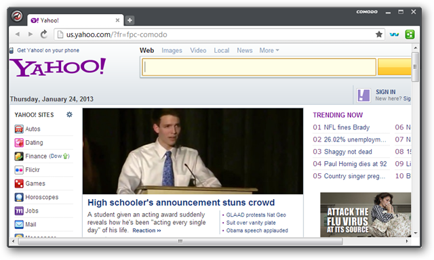The image size is (434, 260).
Task: Go forward with the browser forward arrow
Action: pyautogui.click(x=31, y=35)
